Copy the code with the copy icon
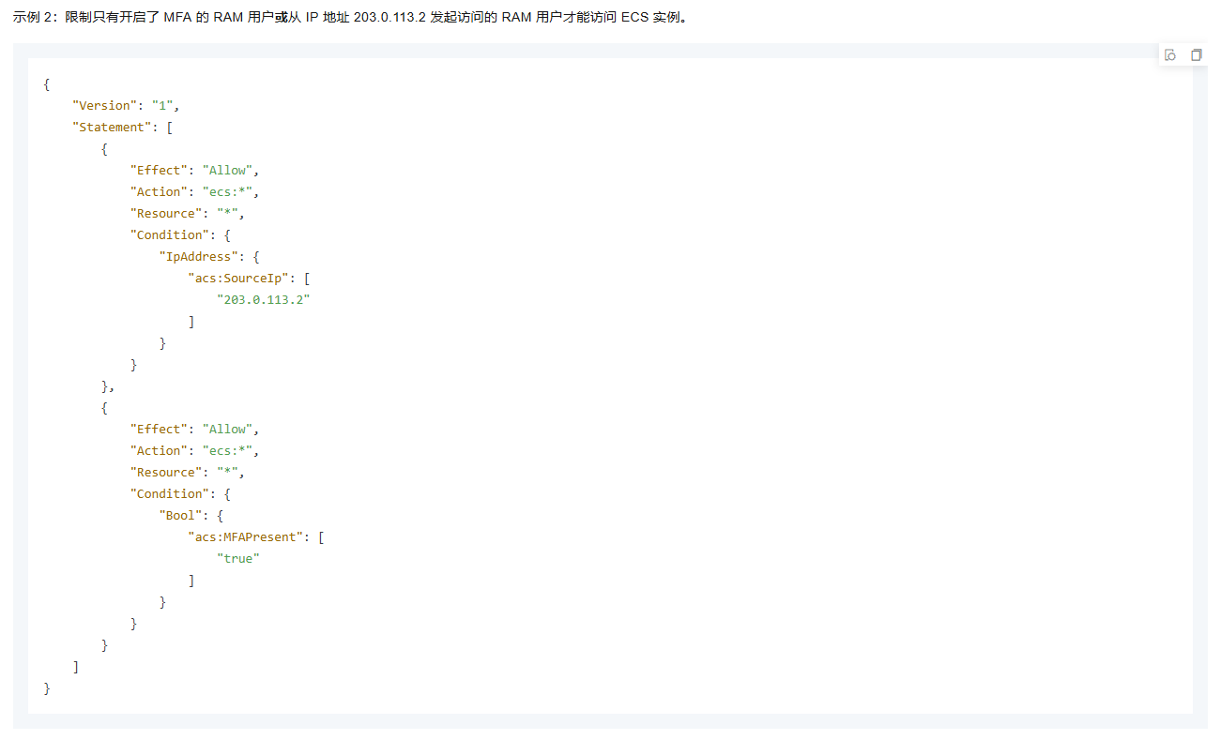The image size is (1221, 740). point(1196,55)
